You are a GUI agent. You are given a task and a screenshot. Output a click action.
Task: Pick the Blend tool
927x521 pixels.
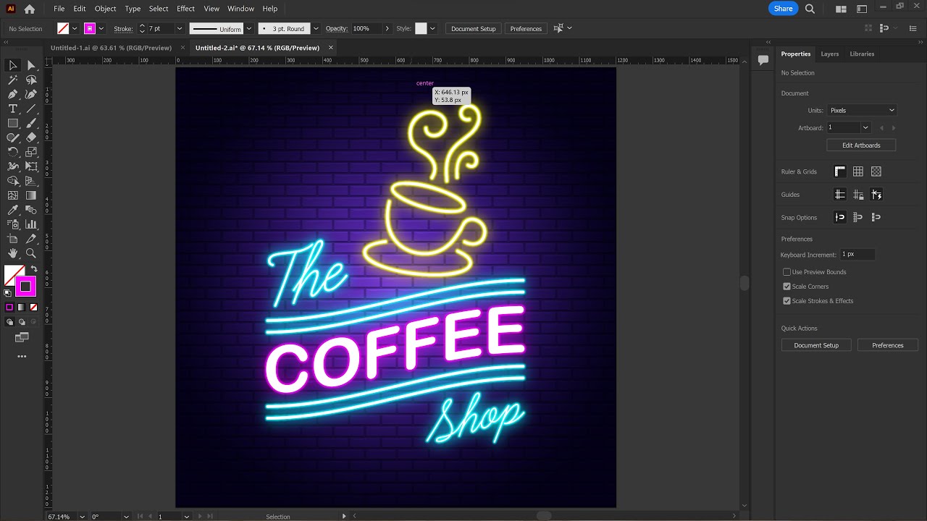coord(31,210)
